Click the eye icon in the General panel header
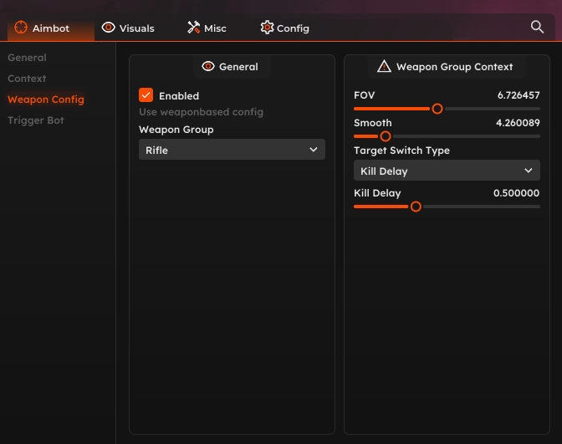The height and width of the screenshot is (444, 562). coord(208,66)
